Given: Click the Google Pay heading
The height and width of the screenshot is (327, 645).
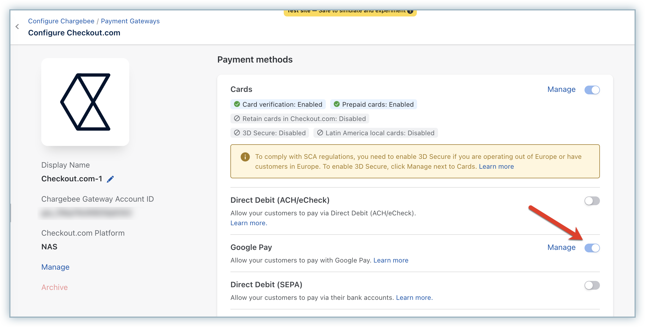Looking at the screenshot, I should tap(251, 247).
